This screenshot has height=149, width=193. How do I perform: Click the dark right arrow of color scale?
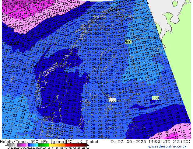[87, 145]
